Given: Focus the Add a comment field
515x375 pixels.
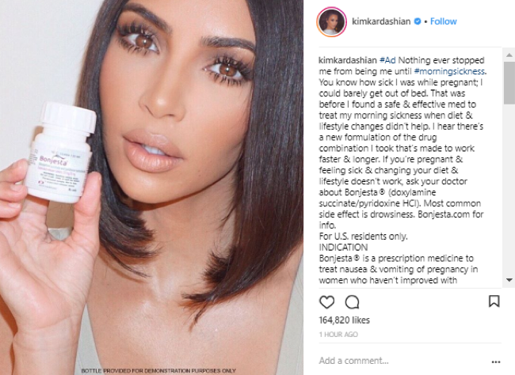Looking at the screenshot, I should [x=404, y=361].
